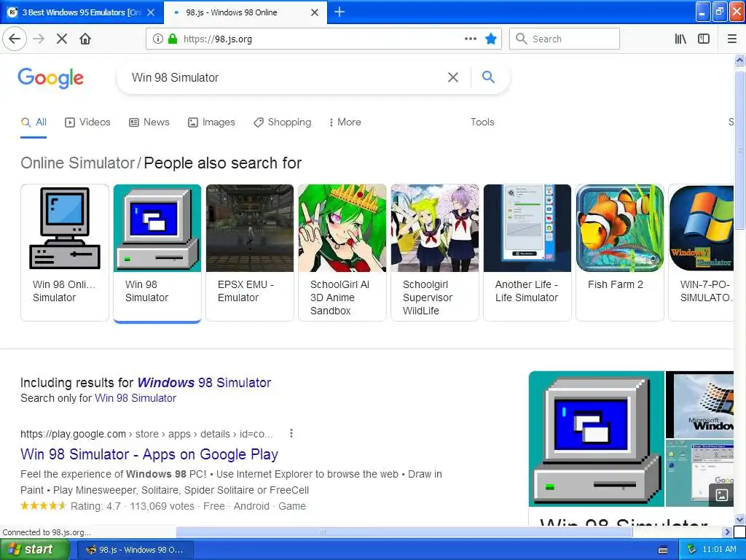Open Win 98 Online Simulator card
746x560 pixels.
(65, 252)
